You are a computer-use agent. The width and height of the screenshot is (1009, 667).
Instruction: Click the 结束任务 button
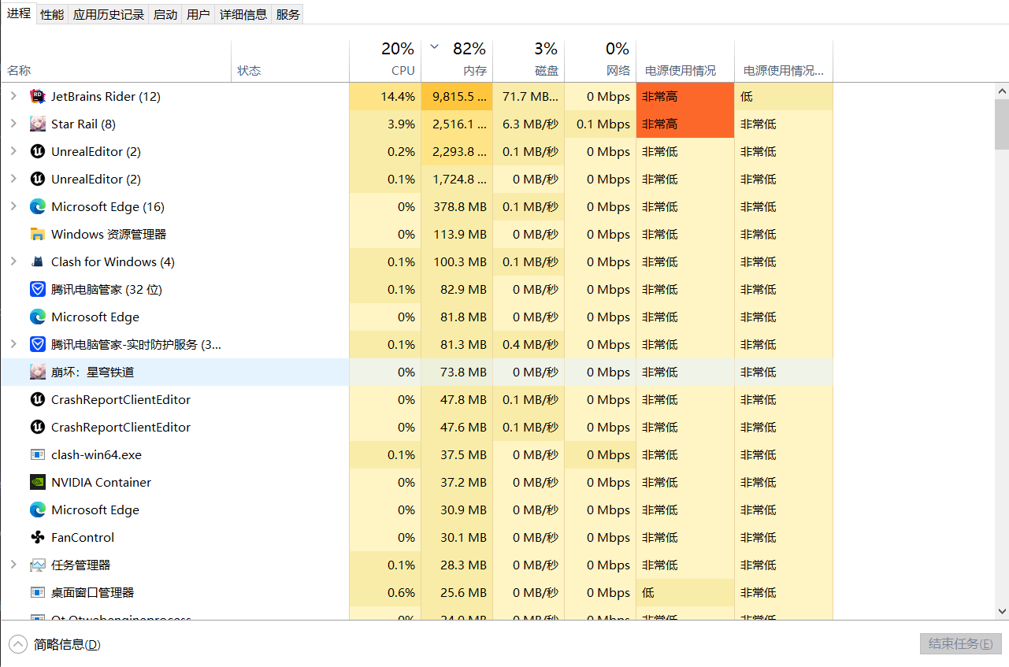(961, 643)
